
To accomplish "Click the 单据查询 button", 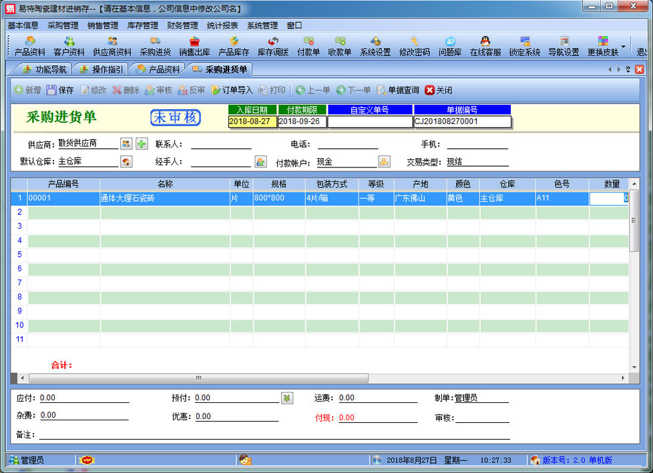I will tap(398, 90).
